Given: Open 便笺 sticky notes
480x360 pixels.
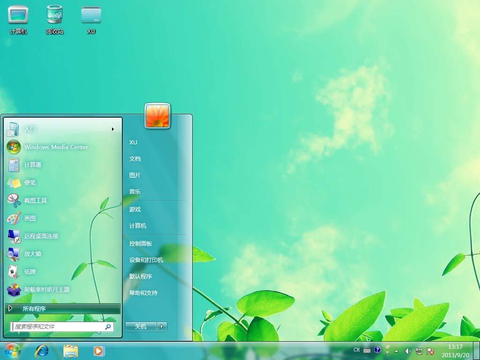Looking at the screenshot, I should pyautogui.click(x=30, y=182).
